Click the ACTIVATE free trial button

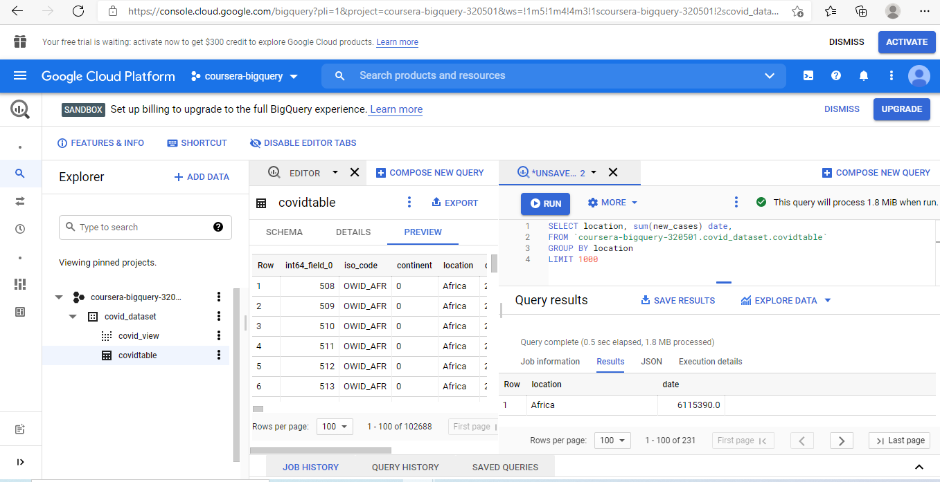907,41
